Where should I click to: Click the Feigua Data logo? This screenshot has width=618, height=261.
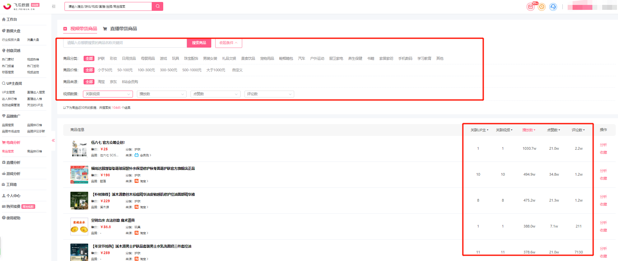21,6
